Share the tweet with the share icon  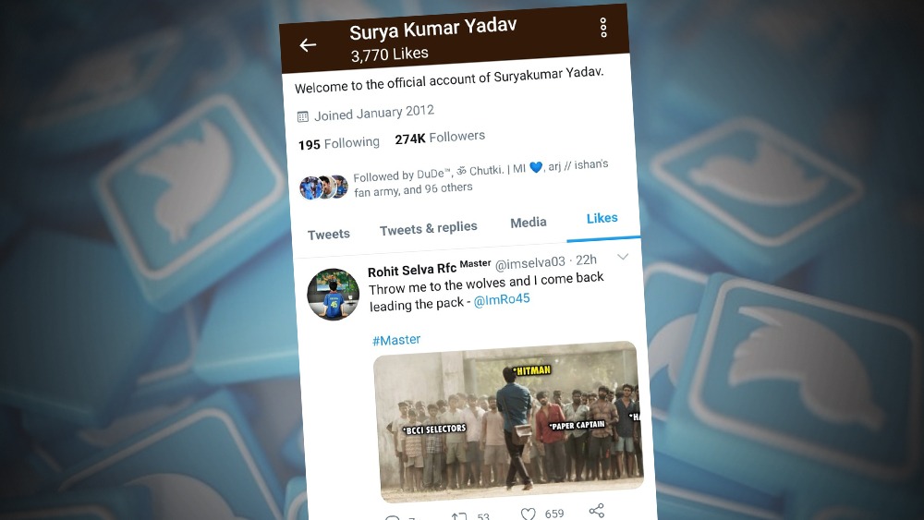[x=596, y=511]
